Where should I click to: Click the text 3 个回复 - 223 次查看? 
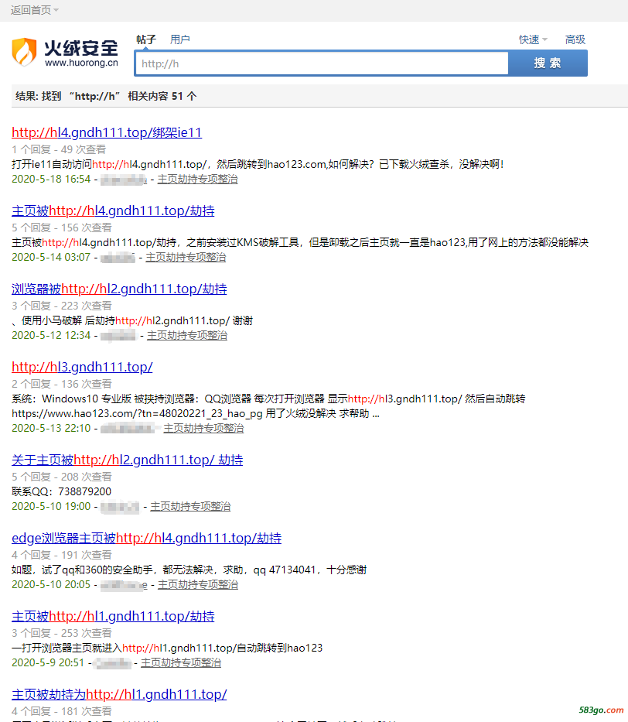(x=62, y=306)
